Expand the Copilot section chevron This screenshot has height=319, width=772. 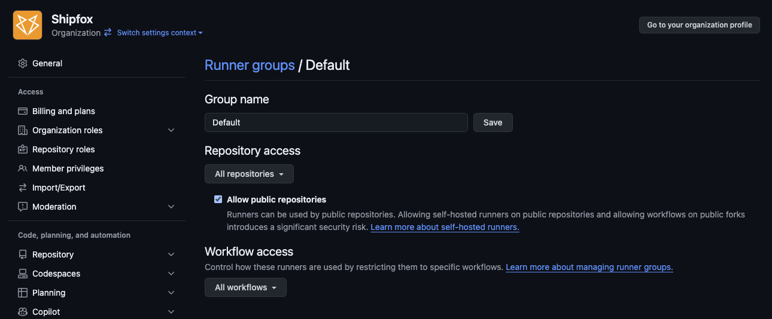171,312
